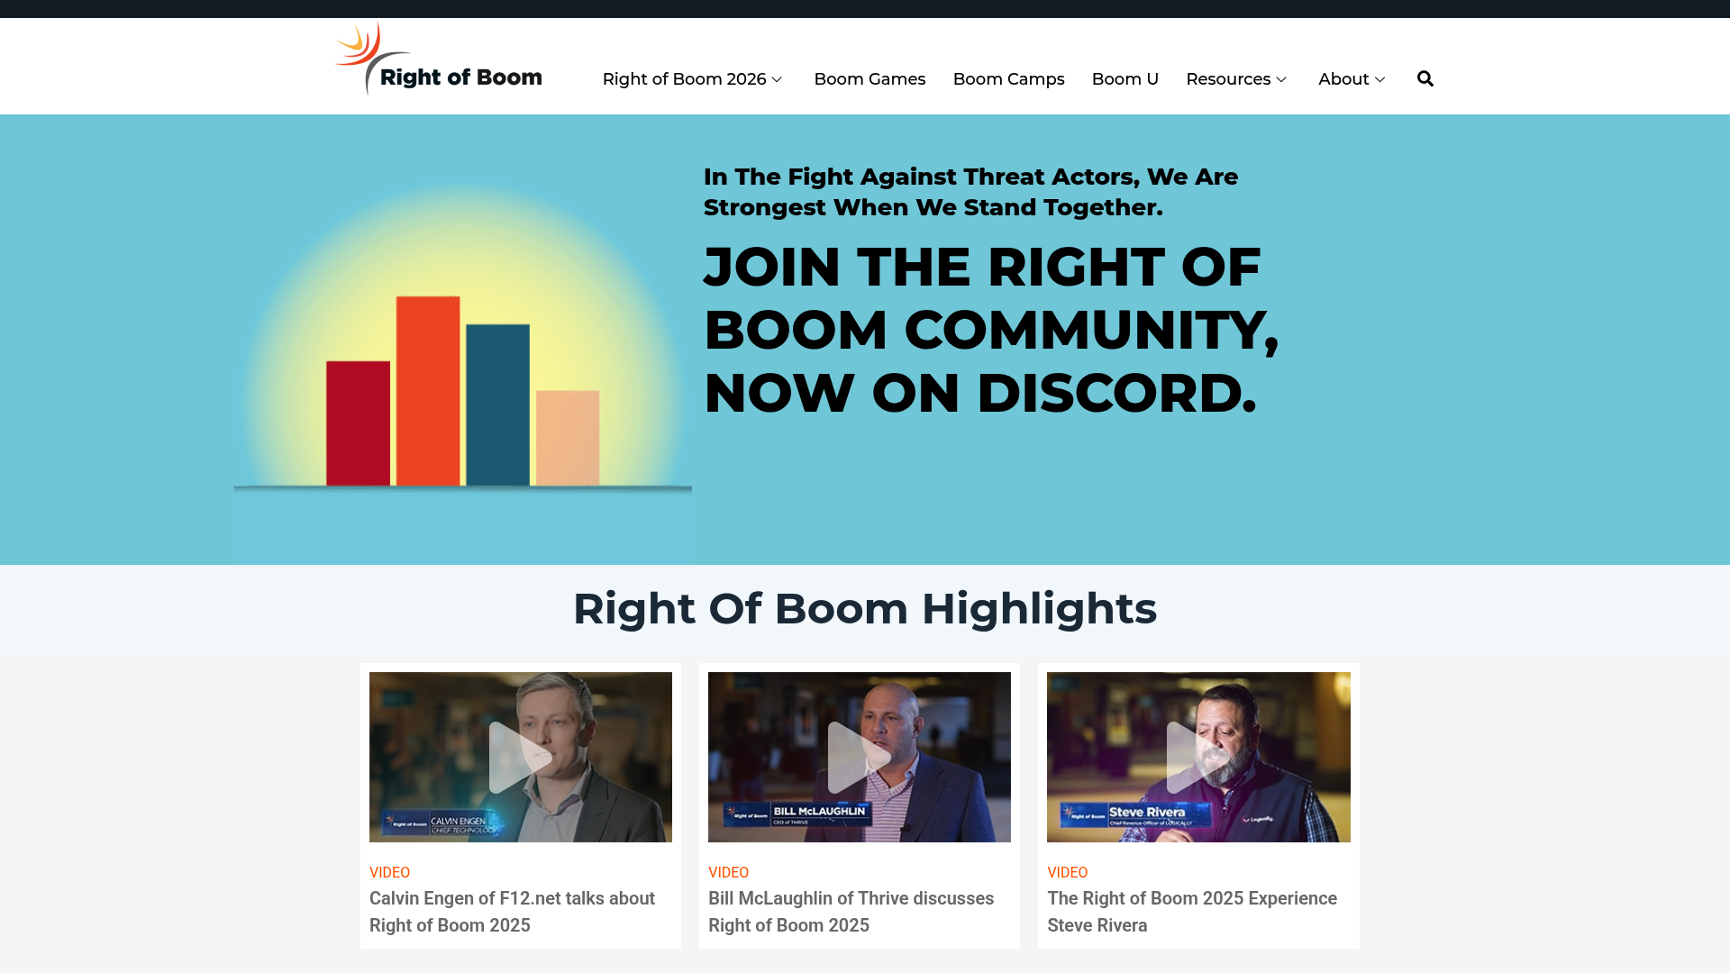The image size is (1730, 973).
Task: Select the VIDEO label under Calvin Engen's card
Action: pos(390,872)
